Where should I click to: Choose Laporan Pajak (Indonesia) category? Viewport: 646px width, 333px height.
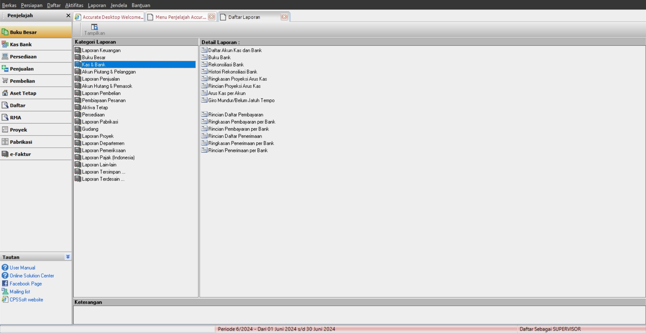108,158
